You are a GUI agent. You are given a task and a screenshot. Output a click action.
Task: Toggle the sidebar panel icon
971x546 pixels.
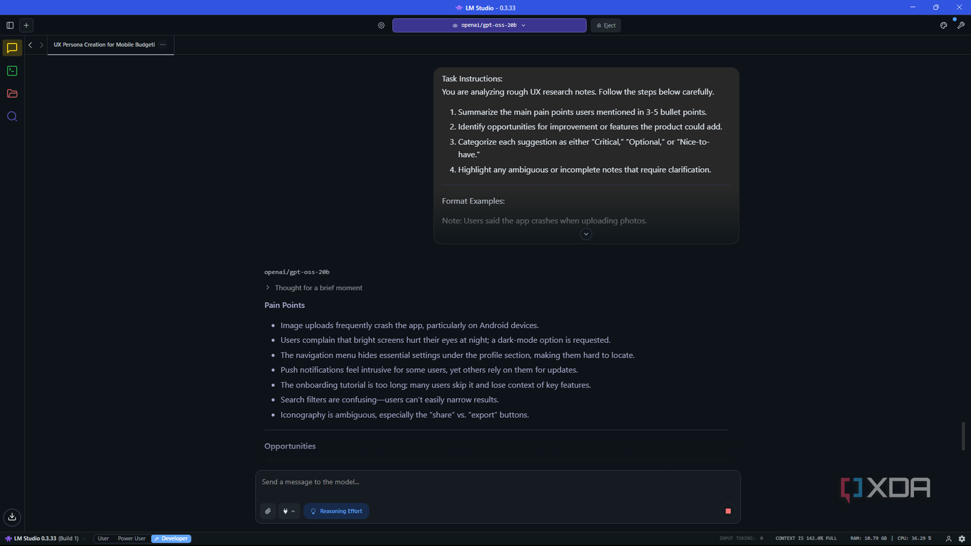(x=10, y=25)
